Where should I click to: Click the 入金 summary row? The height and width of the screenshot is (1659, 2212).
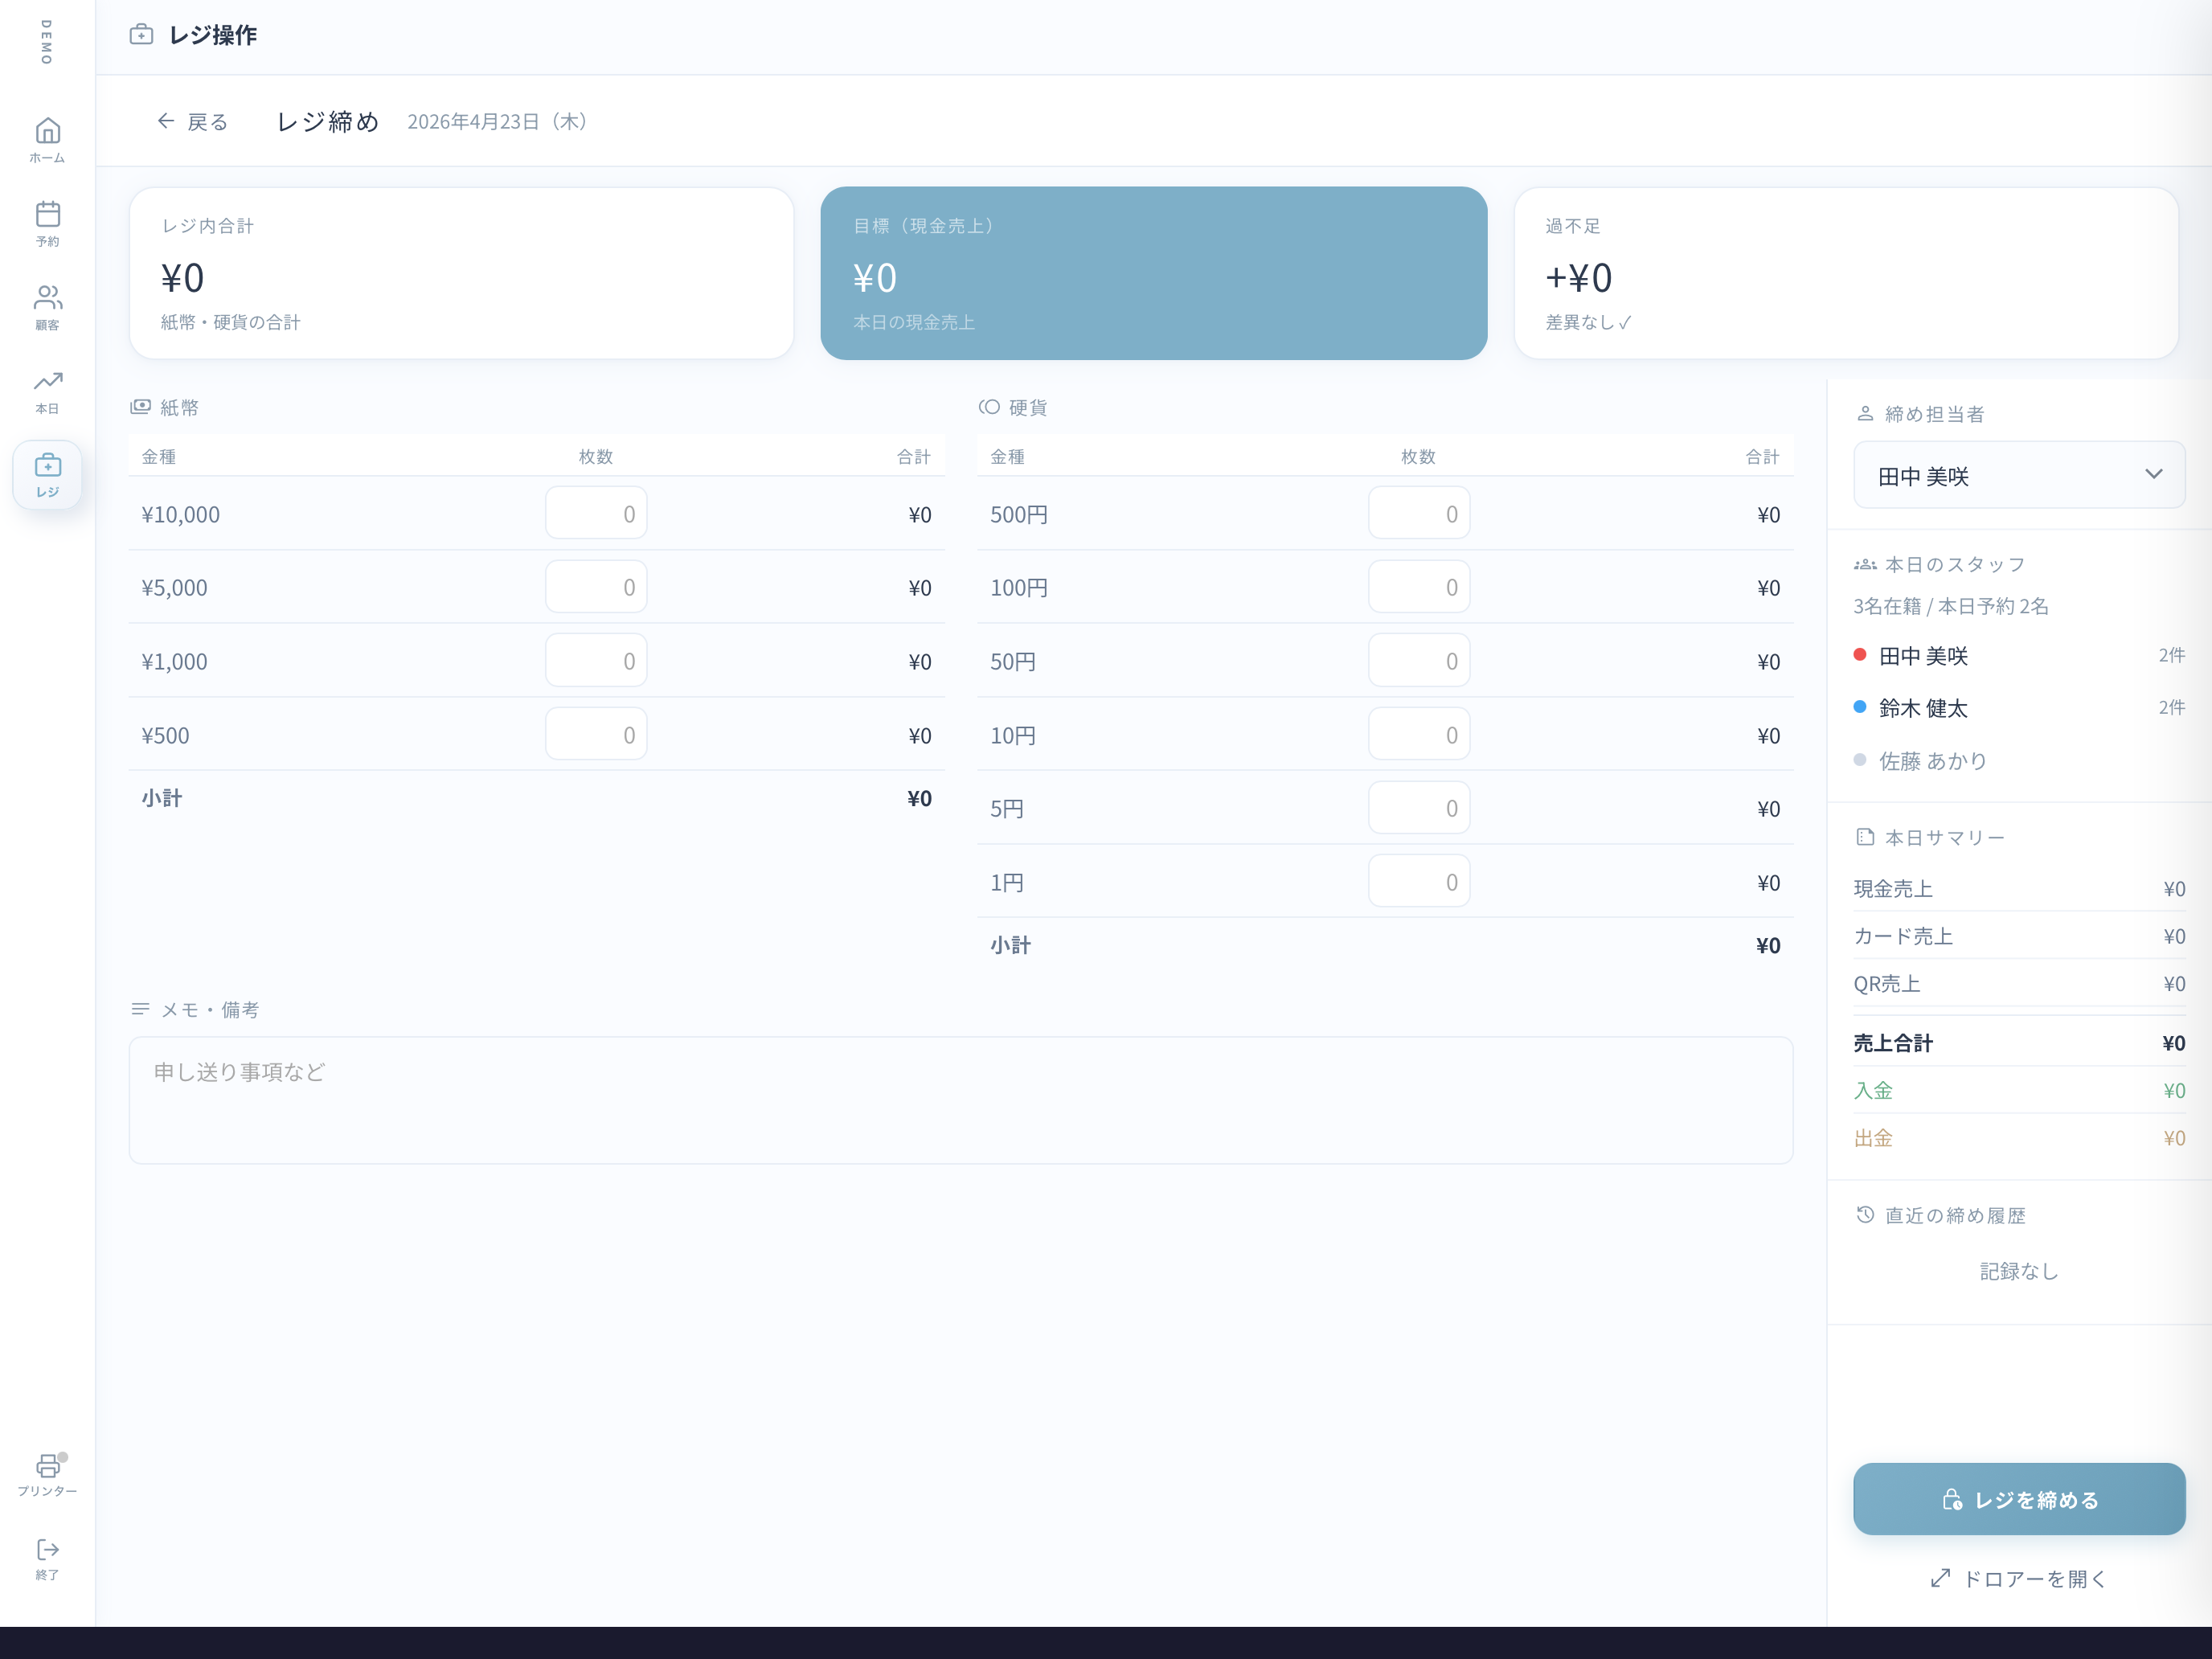[x=2019, y=1091]
